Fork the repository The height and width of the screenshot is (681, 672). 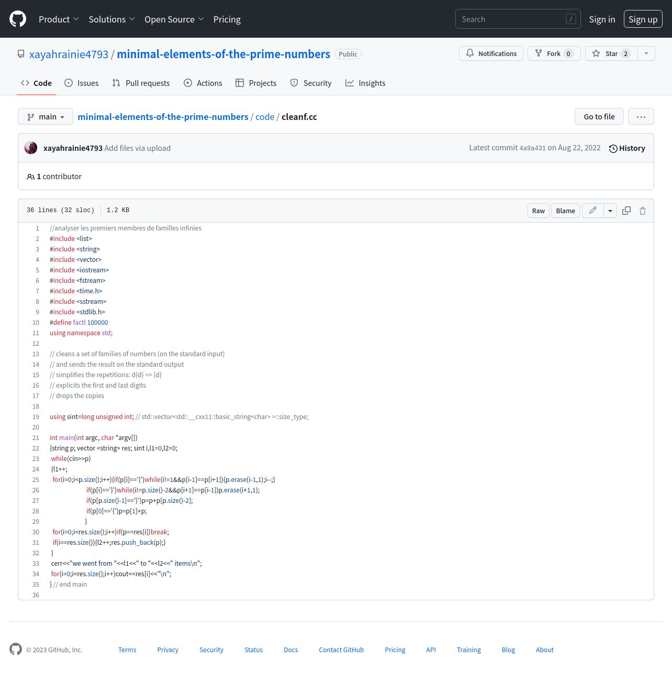pos(554,53)
